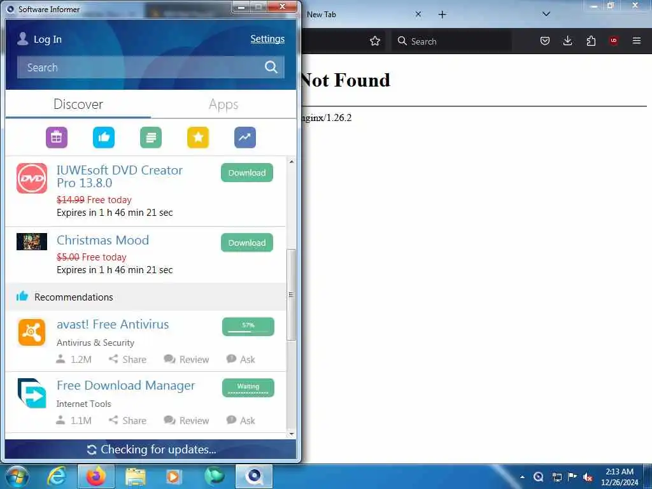Share avast! Free Antivirus

click(x=127, y=359)
